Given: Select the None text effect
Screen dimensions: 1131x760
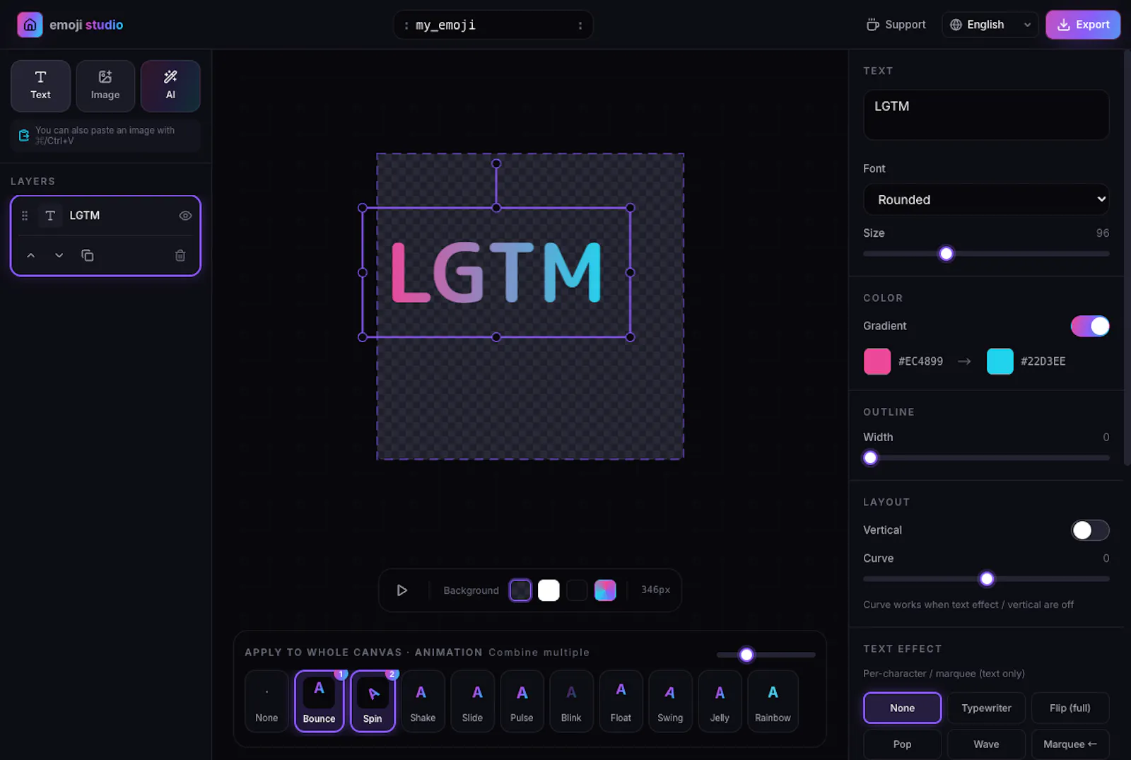Looking at the screenshot, I should [x=902, y=708].
